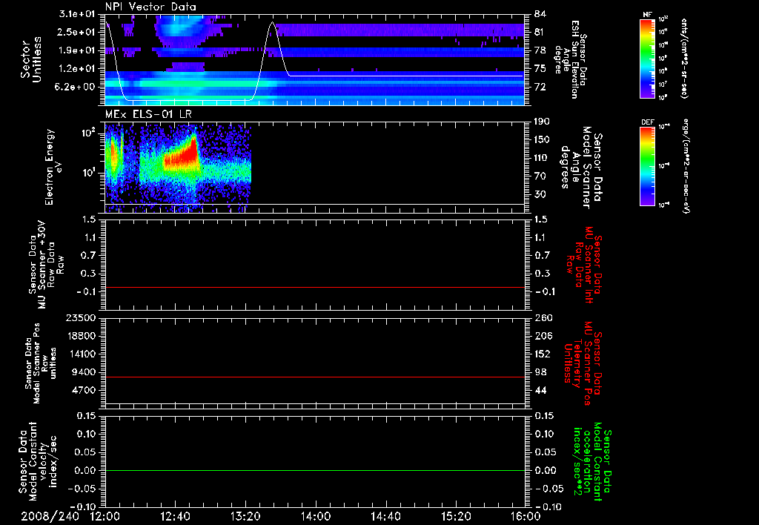
Task: Click the white sun elevation curve peak
Action: (x=273, y=22)
